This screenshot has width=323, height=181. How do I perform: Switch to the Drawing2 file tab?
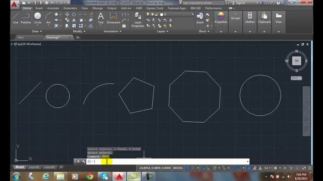click(x=53, y=37)
